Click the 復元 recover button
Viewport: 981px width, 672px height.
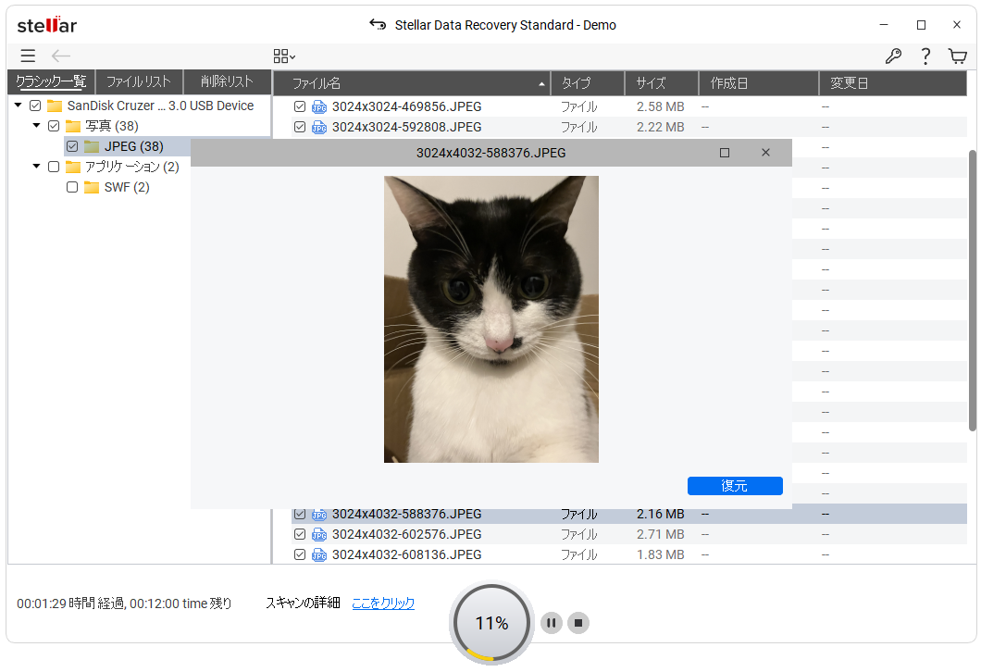(x=735, y=486)
